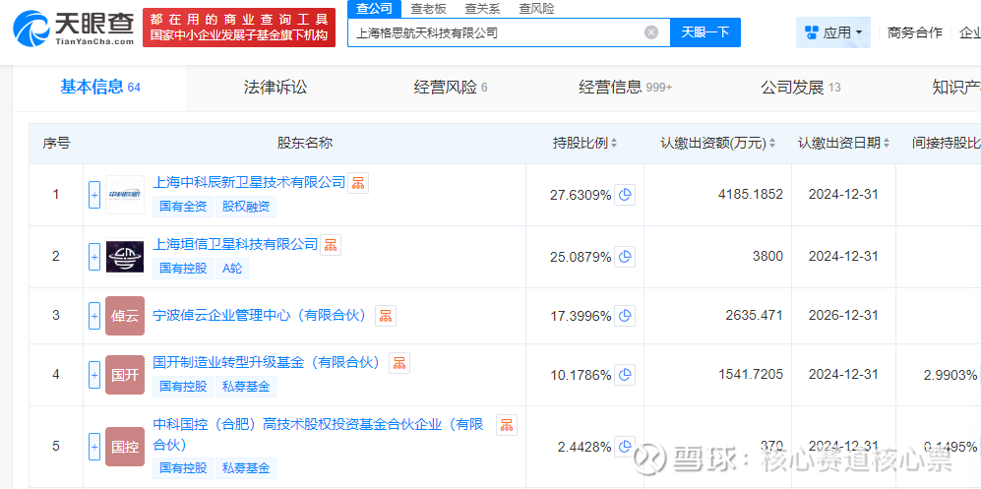Click the TianYanCha logo
The width and height of the screenshot is (981, 489).
point(73,29)
